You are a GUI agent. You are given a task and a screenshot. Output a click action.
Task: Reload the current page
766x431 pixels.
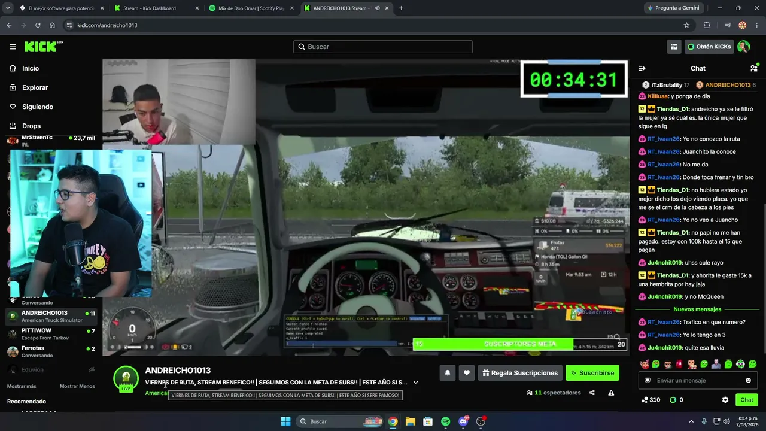pos(38,25)
